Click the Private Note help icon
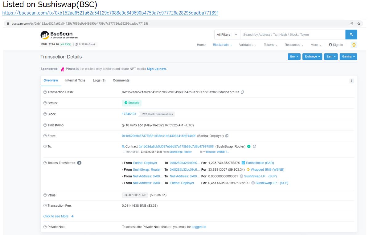Image resolution: width=369 pixels, height=235 pixels. 45,227
